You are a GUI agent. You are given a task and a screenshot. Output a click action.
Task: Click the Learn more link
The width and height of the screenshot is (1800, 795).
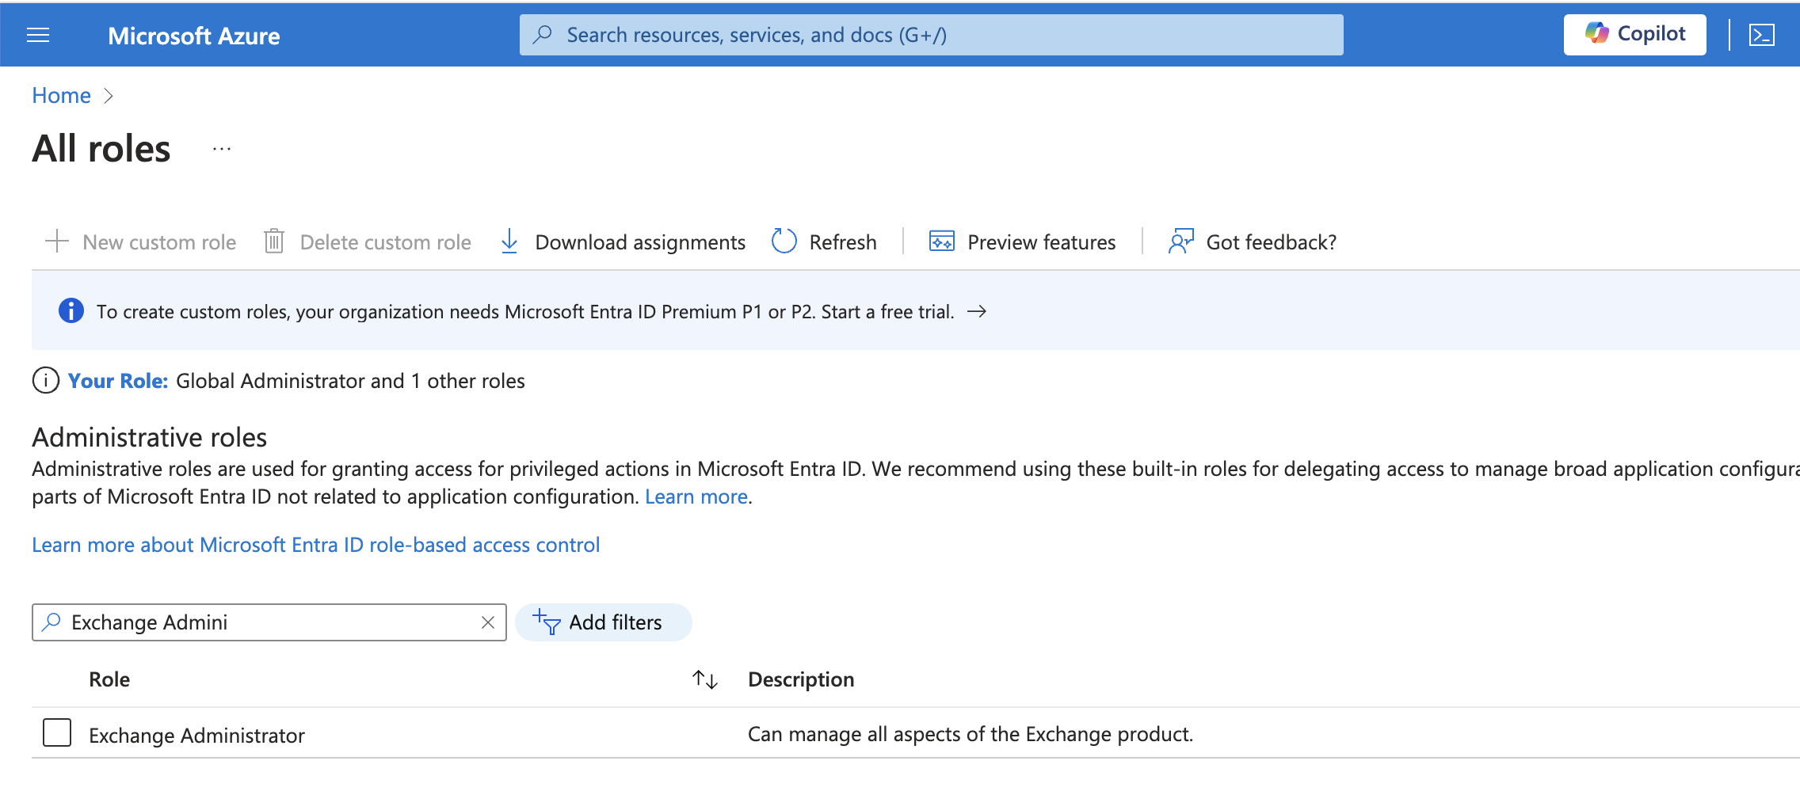click(x=696, y=496)
